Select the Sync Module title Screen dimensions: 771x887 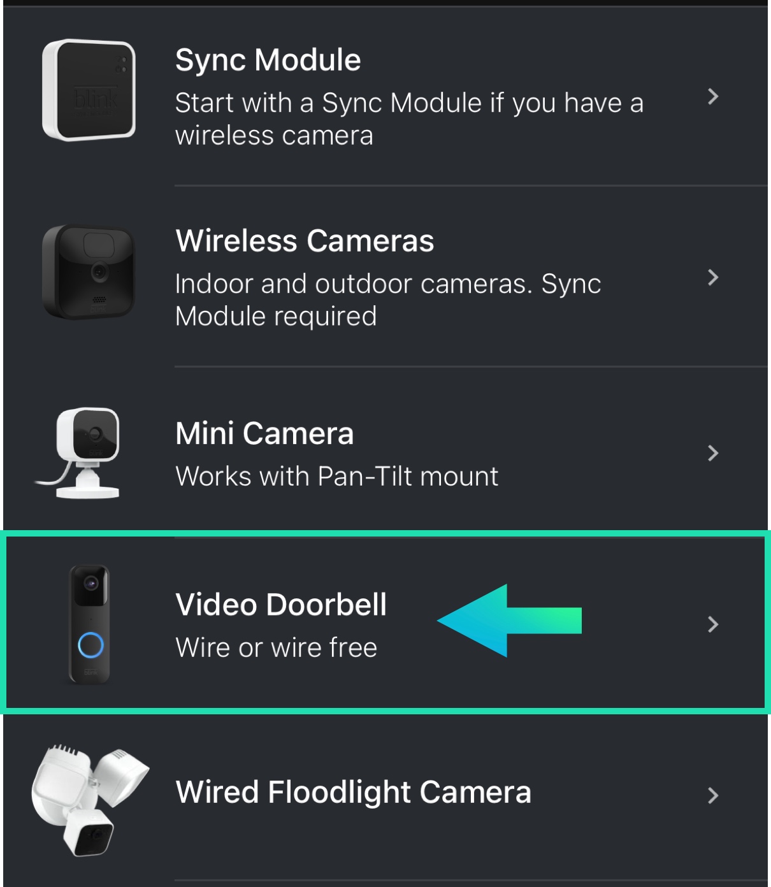(x=268, y=61)
